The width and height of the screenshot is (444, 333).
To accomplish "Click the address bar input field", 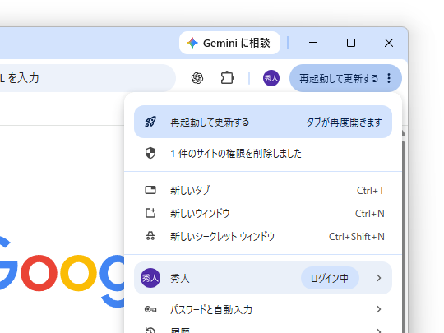I will tap(87, 78).
